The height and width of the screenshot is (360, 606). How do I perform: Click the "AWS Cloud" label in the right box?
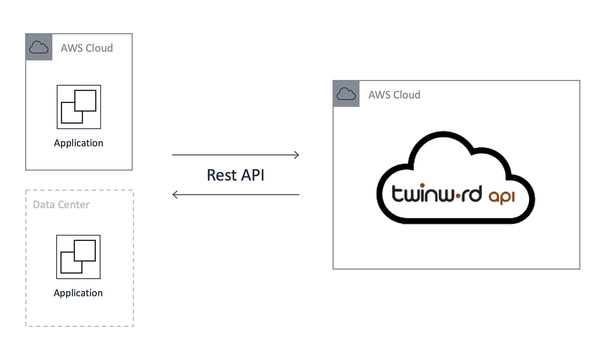pyautogui.click(x=394, y=95)
